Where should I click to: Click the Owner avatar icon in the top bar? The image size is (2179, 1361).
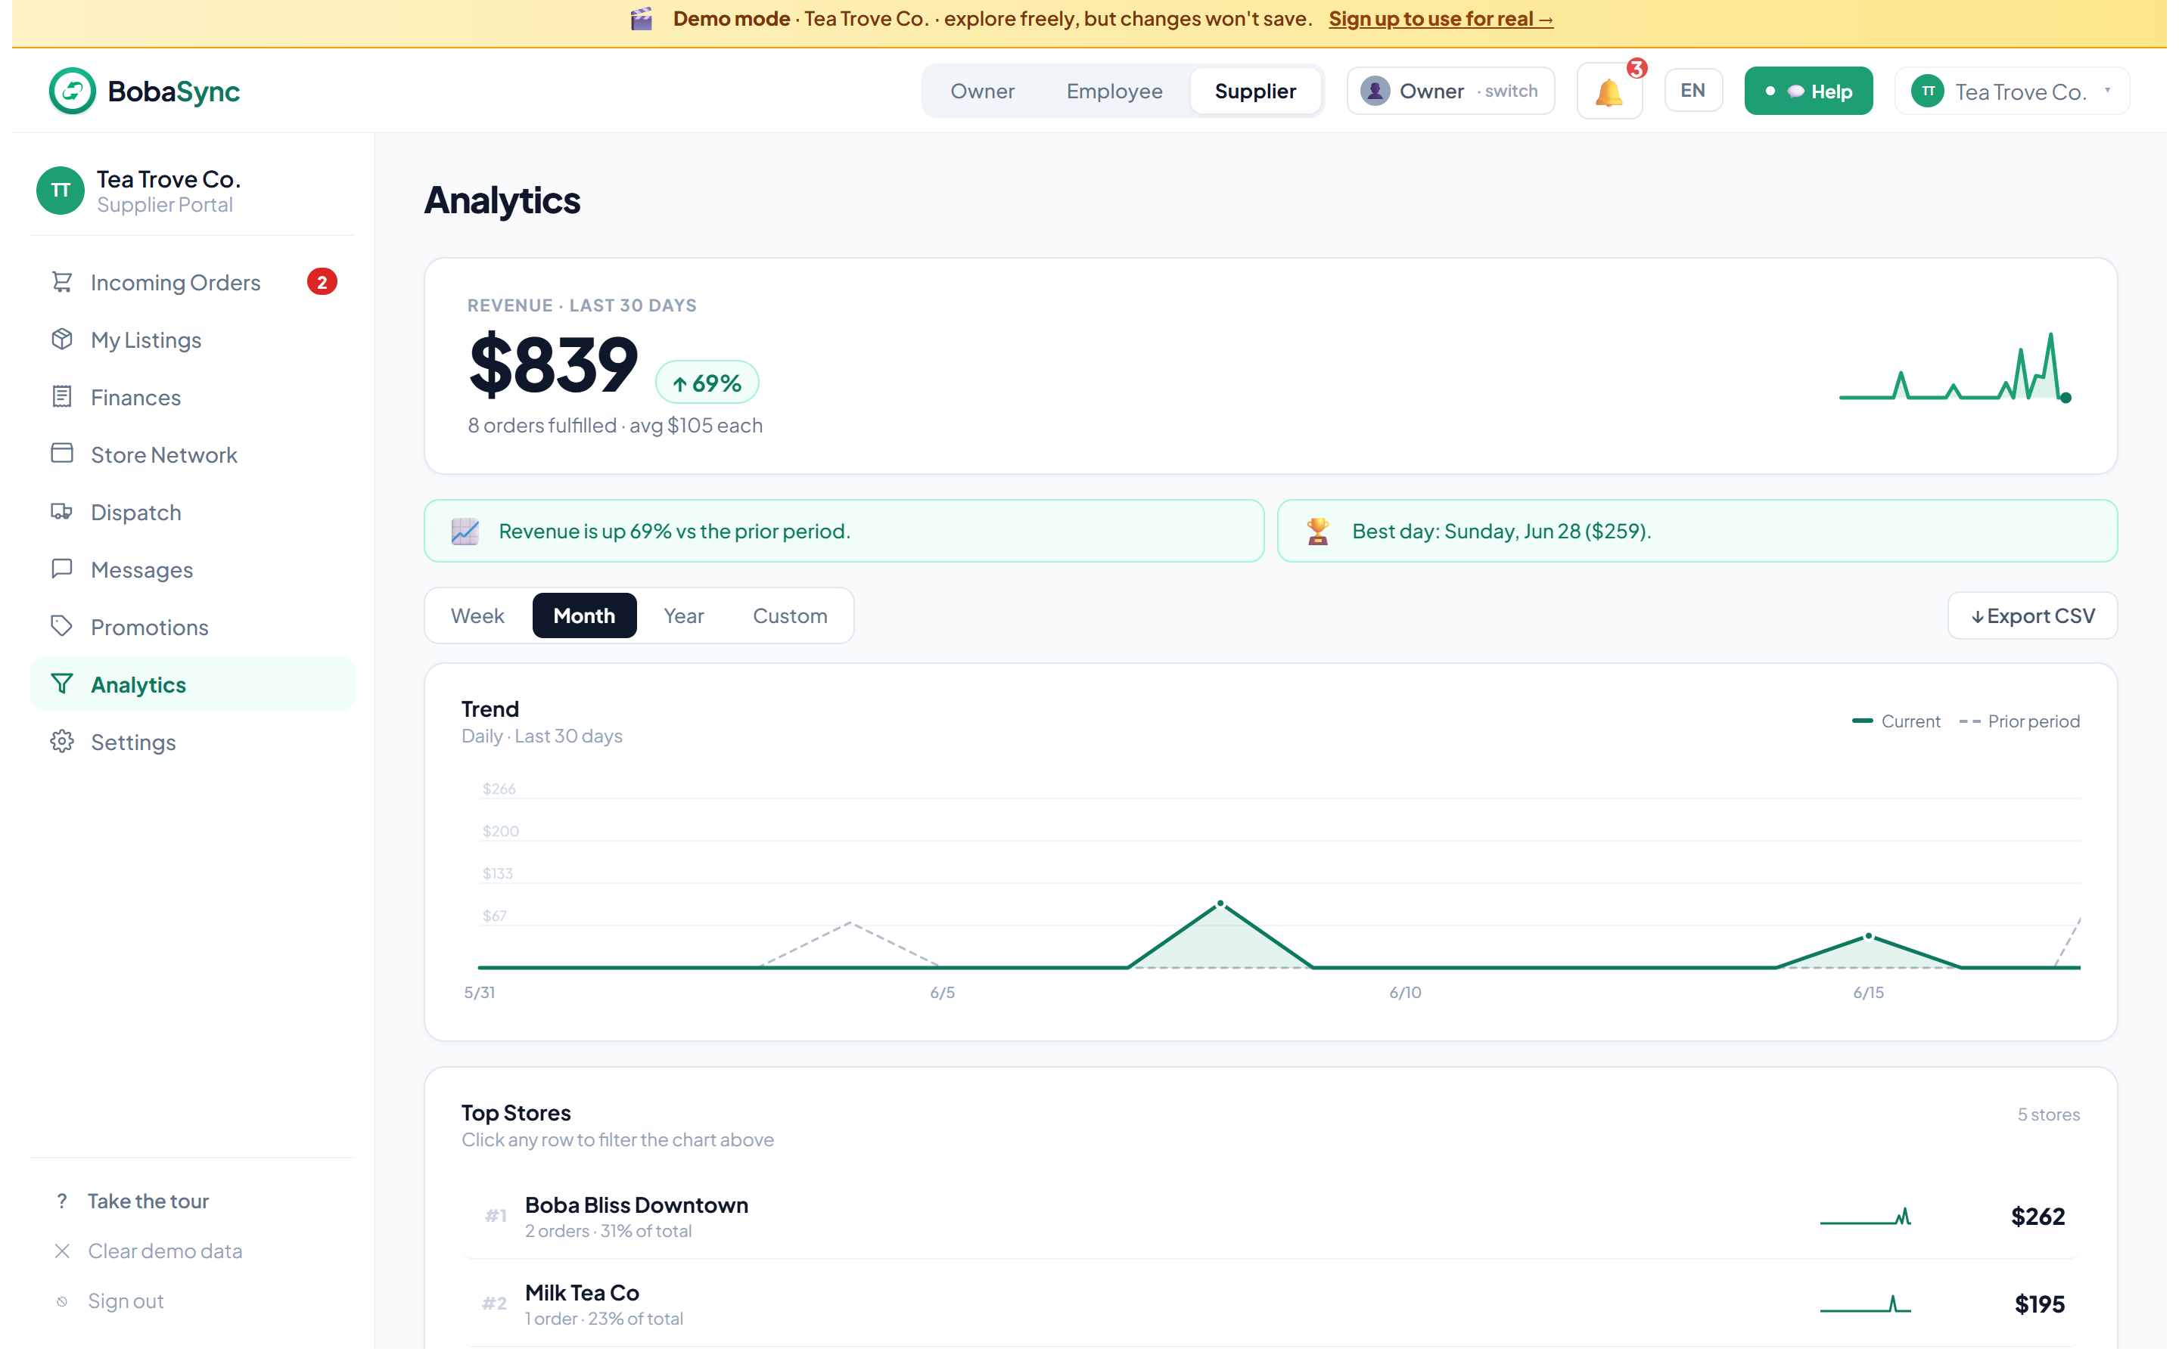1375,91
